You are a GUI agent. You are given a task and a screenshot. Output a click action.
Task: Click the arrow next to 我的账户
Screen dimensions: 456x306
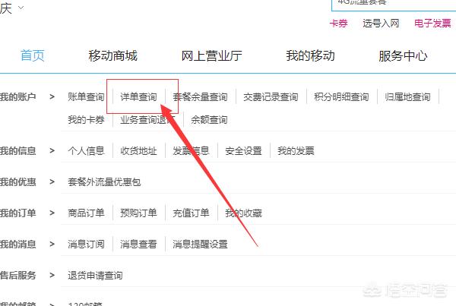click(52, 96)
